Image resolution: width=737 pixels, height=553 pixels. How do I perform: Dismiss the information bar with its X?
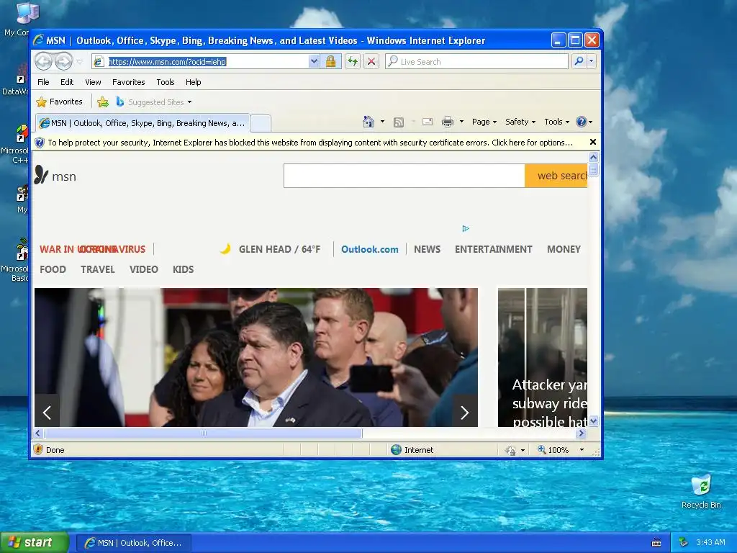[593, 142]
